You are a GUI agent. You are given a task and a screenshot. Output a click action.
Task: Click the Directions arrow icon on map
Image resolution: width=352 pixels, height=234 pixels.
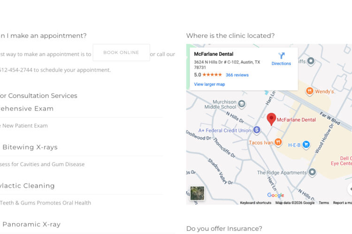pos(281,56)
